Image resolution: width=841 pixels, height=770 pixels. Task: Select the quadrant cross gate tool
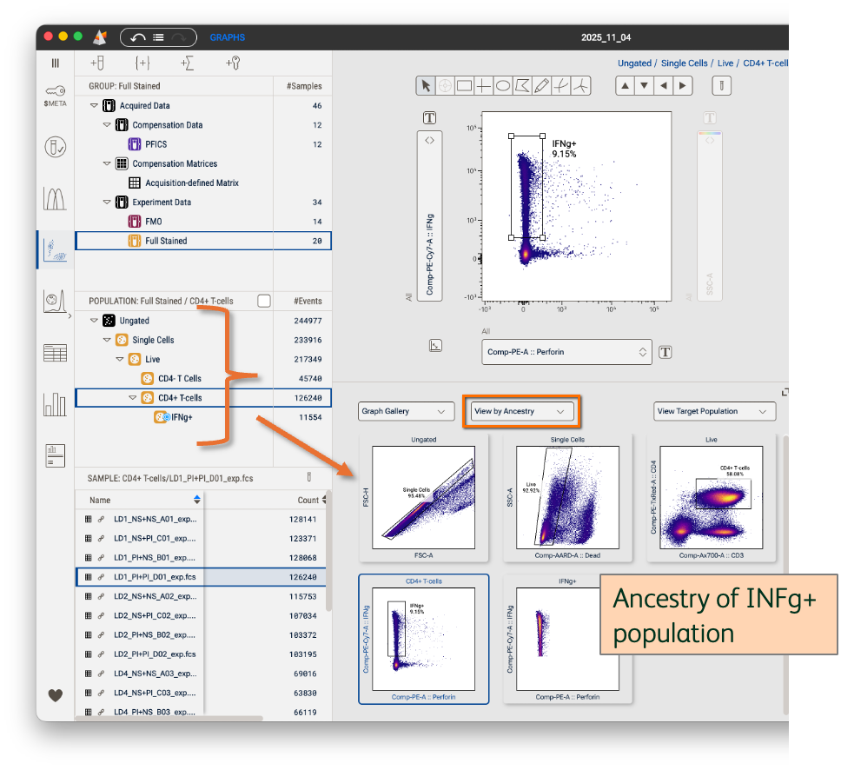pyautogui.click(x=484, y=86)
